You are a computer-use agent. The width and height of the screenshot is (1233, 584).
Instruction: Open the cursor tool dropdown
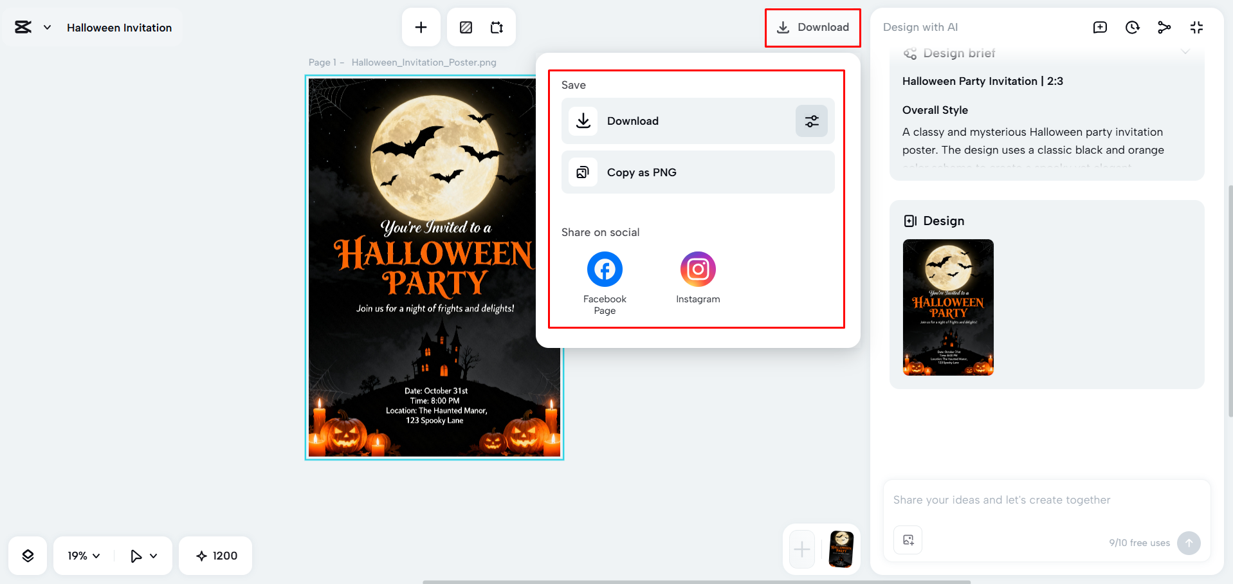(x=143, y=555)
